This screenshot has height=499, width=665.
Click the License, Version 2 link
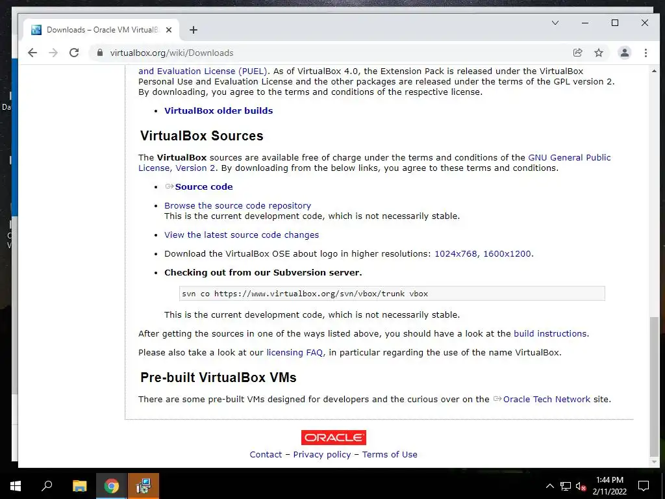tap(177, 168)
